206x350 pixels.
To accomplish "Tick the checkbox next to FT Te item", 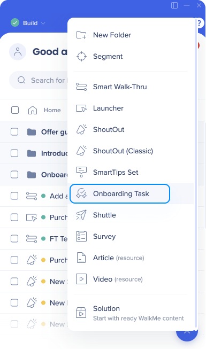I will [x=14, y=239].
